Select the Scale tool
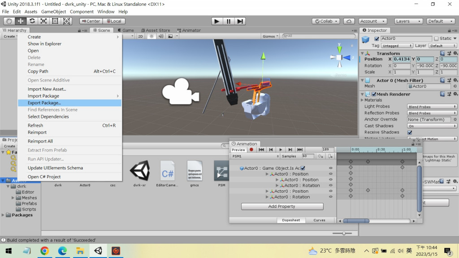Screen dimensions: 459x258 43,21
